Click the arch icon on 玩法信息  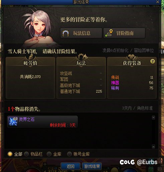(66, 33)
